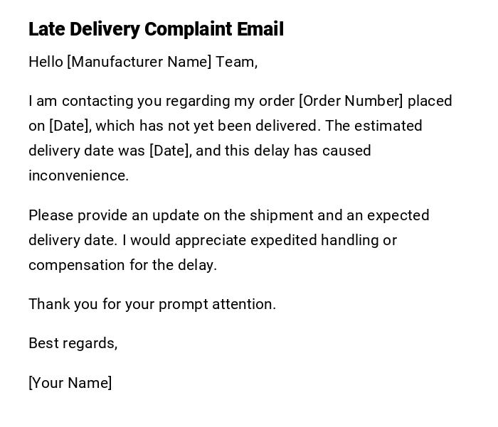This screenshot has height=427, width=498.
Task: Click the word 'Team,' in the greeting
Action: tap(236, 62)
